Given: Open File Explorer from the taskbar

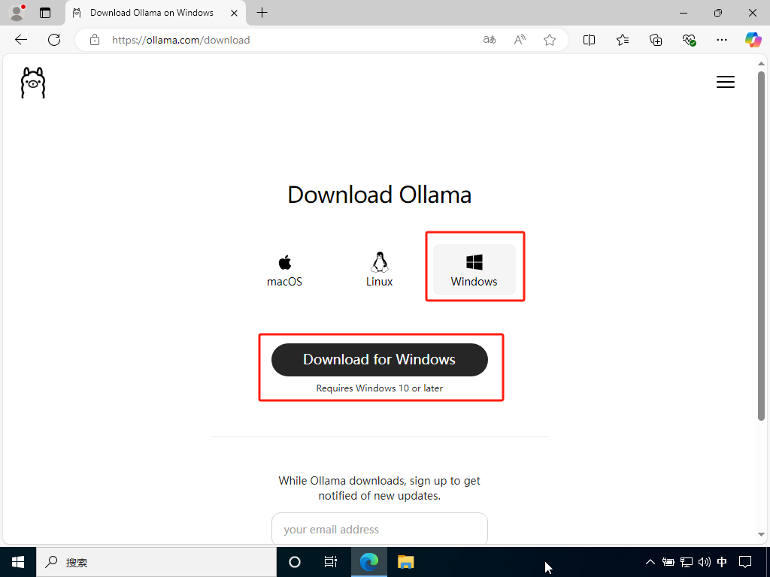Looking at the screenshot, I should point(406,562).
